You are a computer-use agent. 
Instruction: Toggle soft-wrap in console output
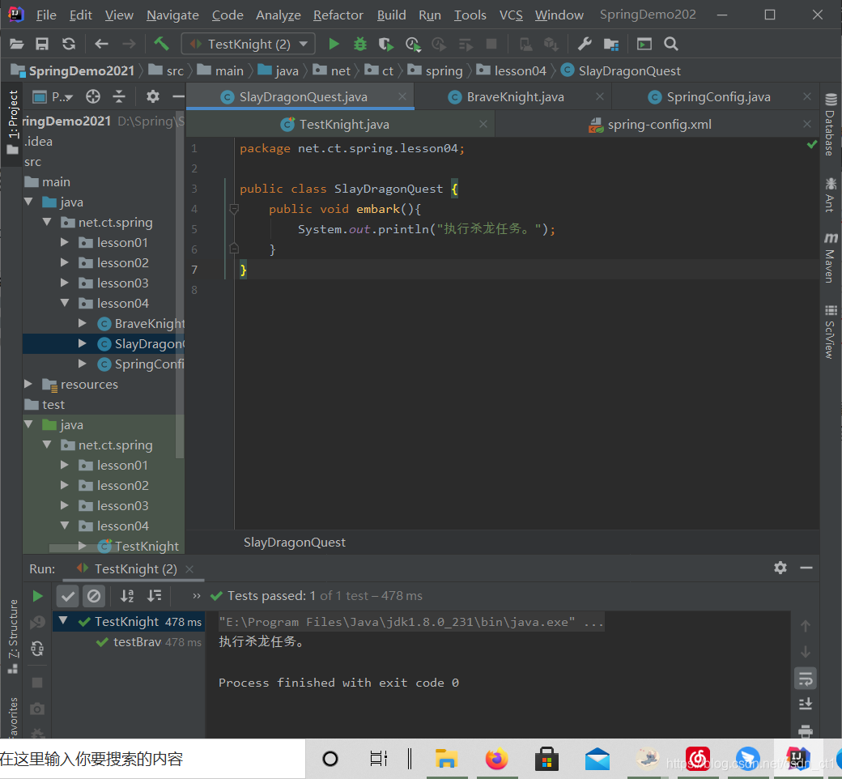point(806,679)
